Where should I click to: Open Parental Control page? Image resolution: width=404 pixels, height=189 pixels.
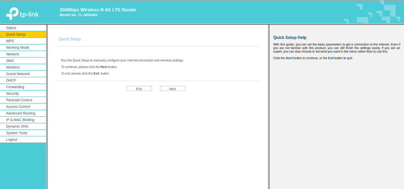click(x=19, y=100)
